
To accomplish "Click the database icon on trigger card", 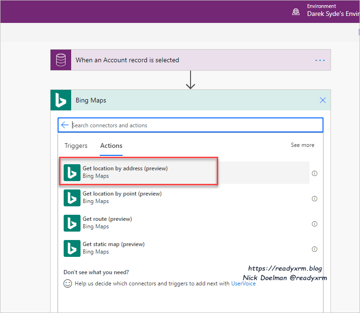I will 61,60.
